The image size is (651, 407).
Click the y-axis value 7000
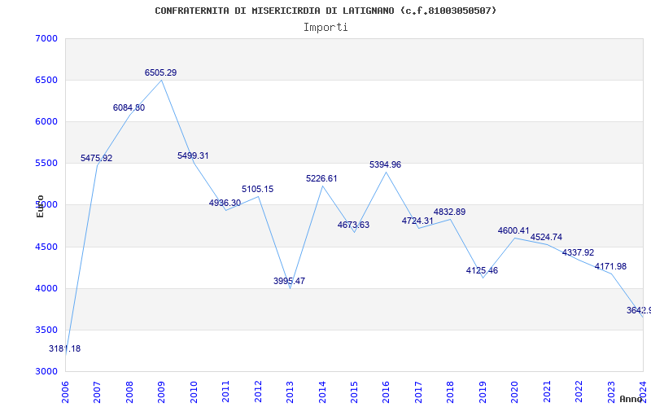46,38
